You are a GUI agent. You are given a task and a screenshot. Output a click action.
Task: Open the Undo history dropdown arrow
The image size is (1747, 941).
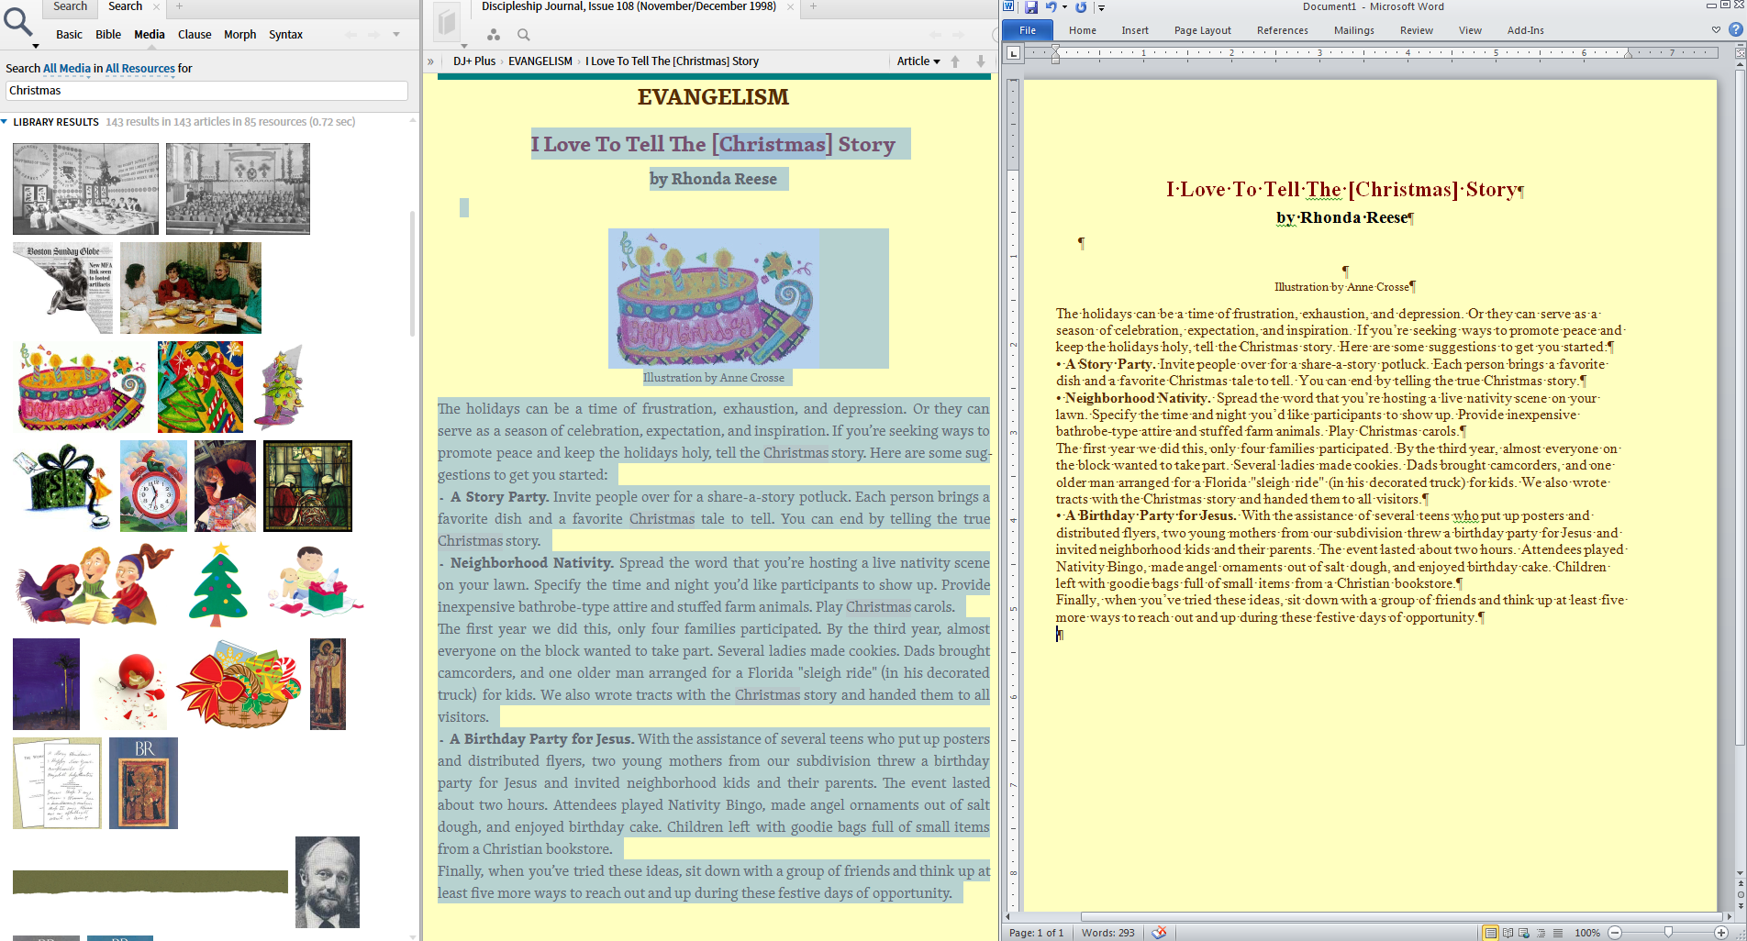pos(1064,7)
